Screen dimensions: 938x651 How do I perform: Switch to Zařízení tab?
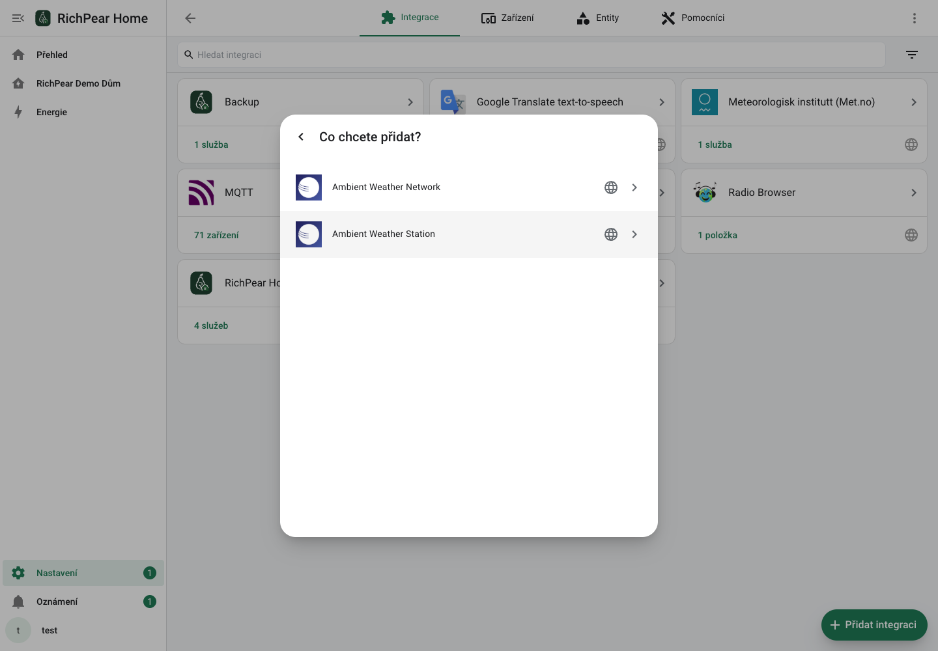[x=507, y=18]
